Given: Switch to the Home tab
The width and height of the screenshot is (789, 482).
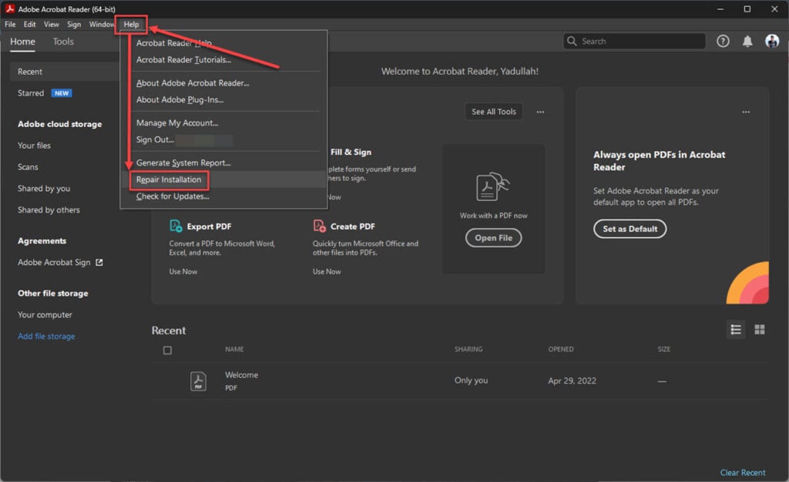Looking at the screenshot, I should coord(22,42).
